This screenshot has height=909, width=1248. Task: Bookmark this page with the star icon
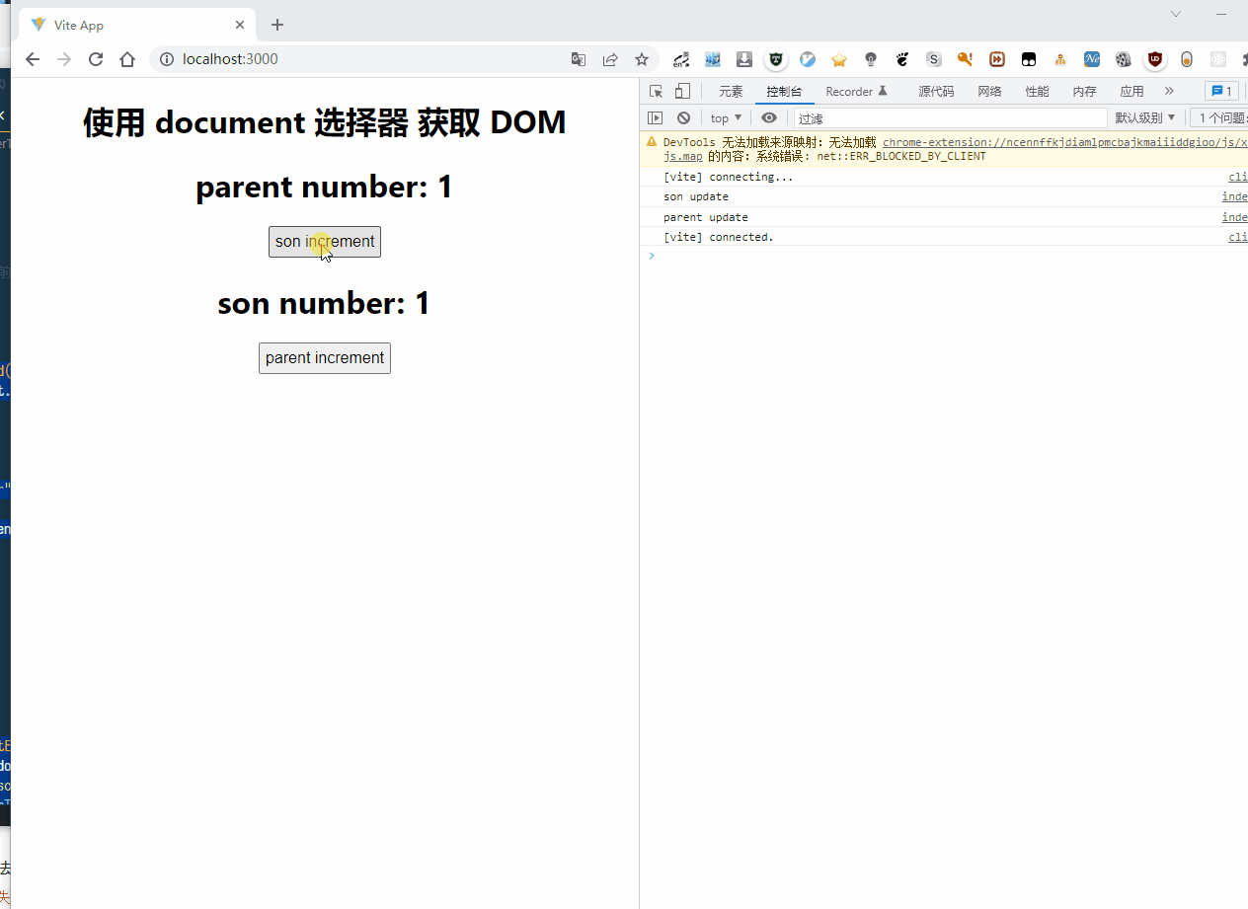[x=642, y=59]
